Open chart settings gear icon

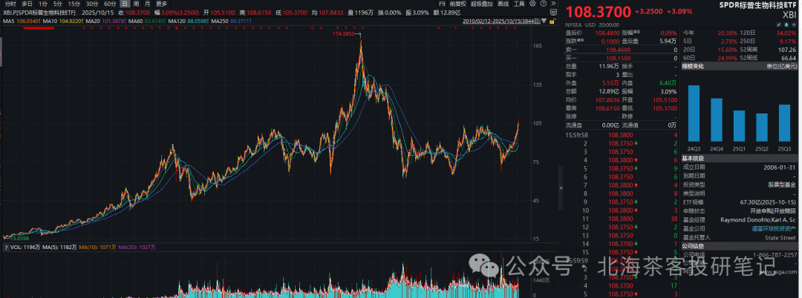pyautogui.click(x=532, y=4)
